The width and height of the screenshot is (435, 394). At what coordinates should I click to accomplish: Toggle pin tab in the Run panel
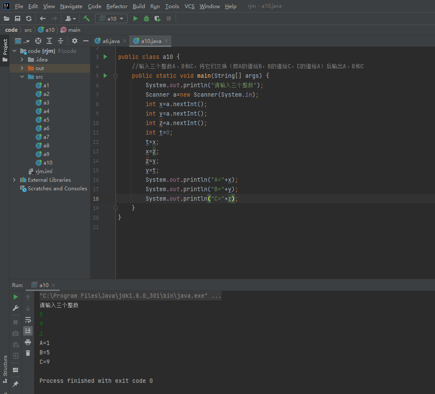pos(15,384)
